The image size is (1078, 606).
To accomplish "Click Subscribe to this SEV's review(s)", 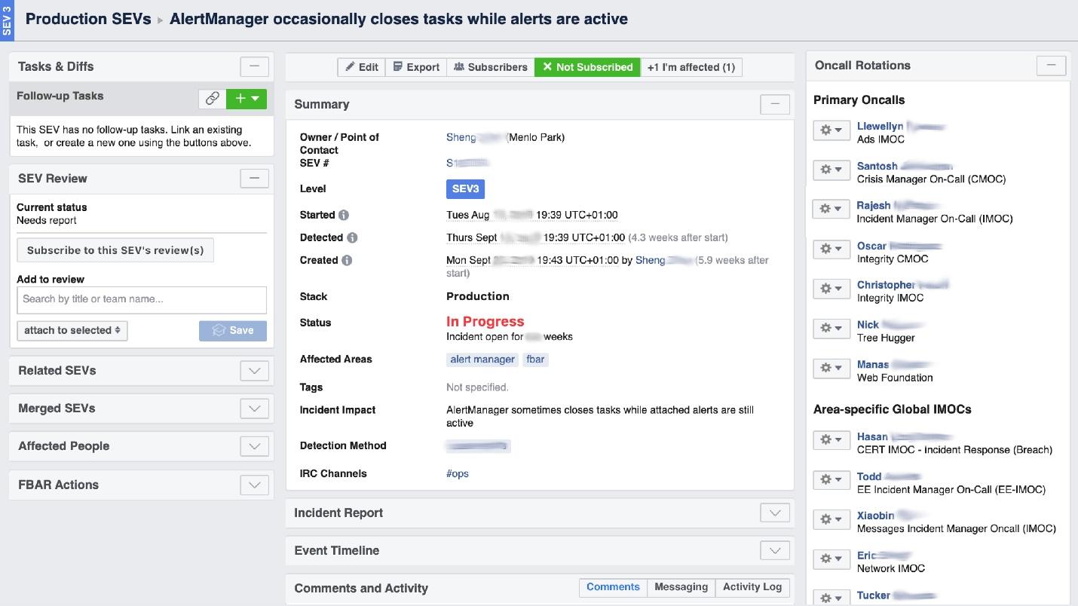I will point(115,250).
